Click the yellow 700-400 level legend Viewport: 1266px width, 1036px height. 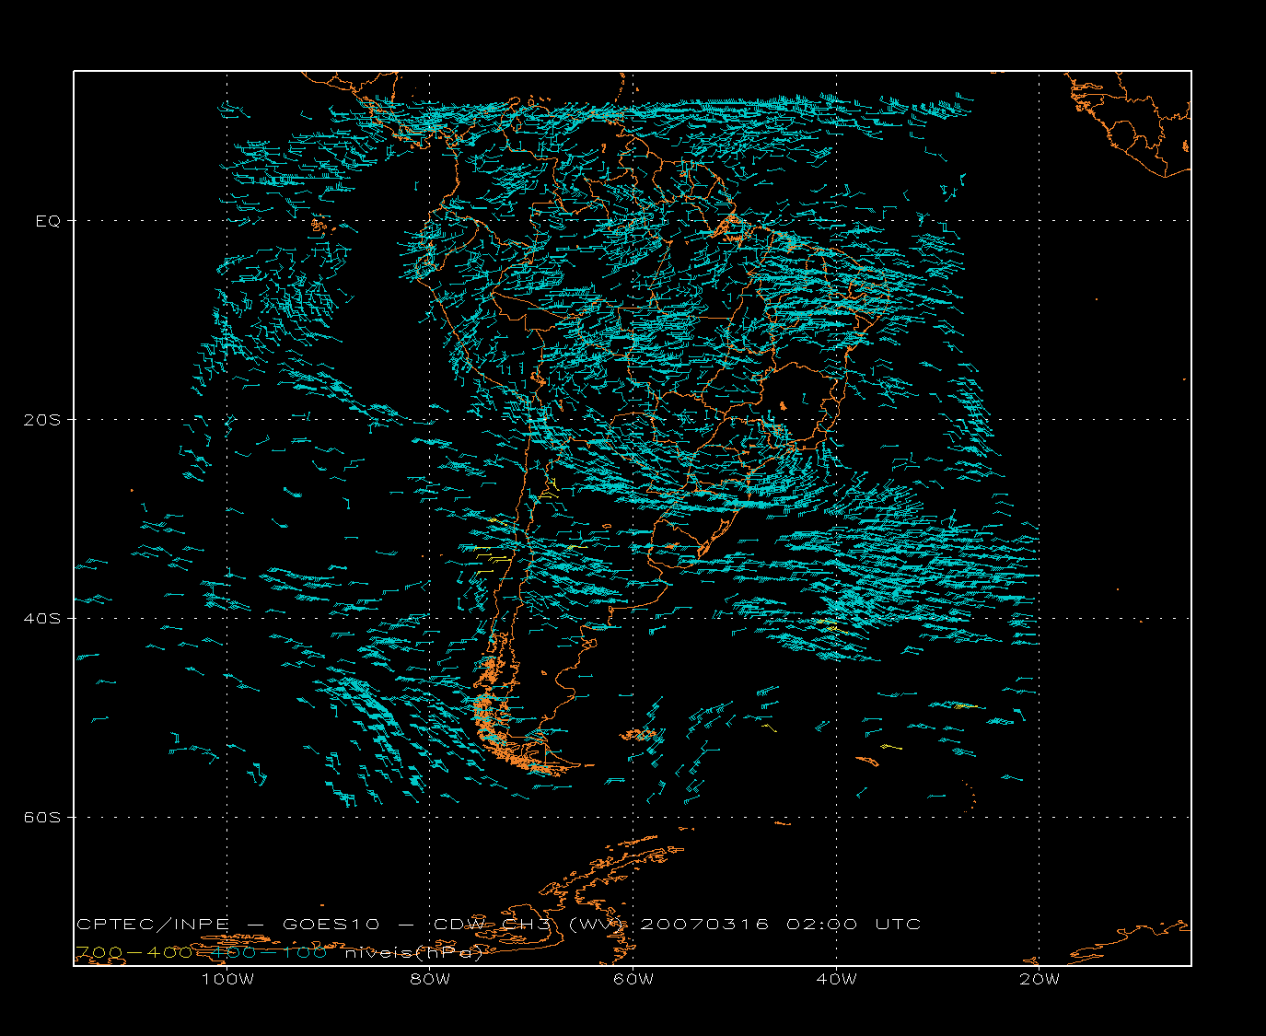[x=134, y=952]
